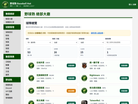Click the 完美姆咪世界 MUMI team logo
Image resolution: width=138 pixels, height=104 pixels.
pyautogui.click(x=31, y=78)
